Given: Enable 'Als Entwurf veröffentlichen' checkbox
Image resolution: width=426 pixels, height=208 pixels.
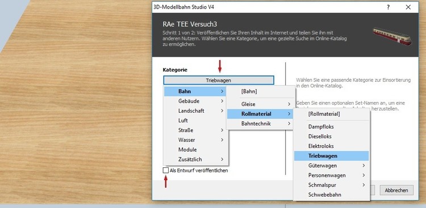Looking at the screenshot, I should pos(165,170).
